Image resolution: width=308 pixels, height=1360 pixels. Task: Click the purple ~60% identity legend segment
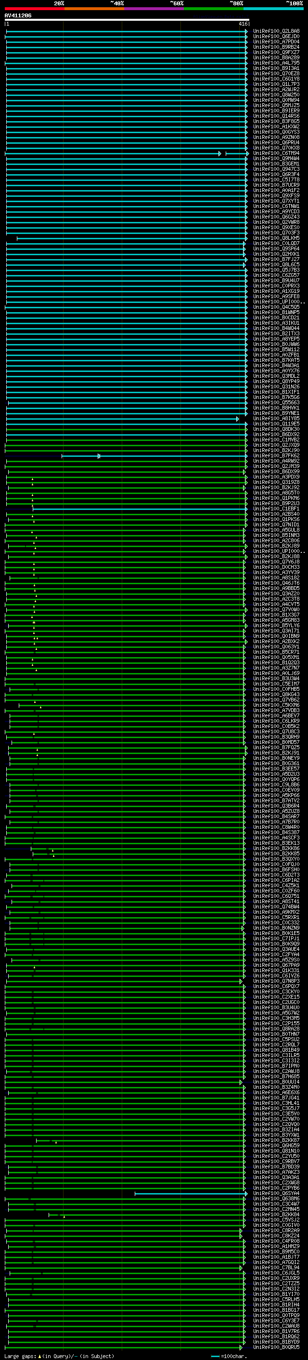[x=154, y=9]
